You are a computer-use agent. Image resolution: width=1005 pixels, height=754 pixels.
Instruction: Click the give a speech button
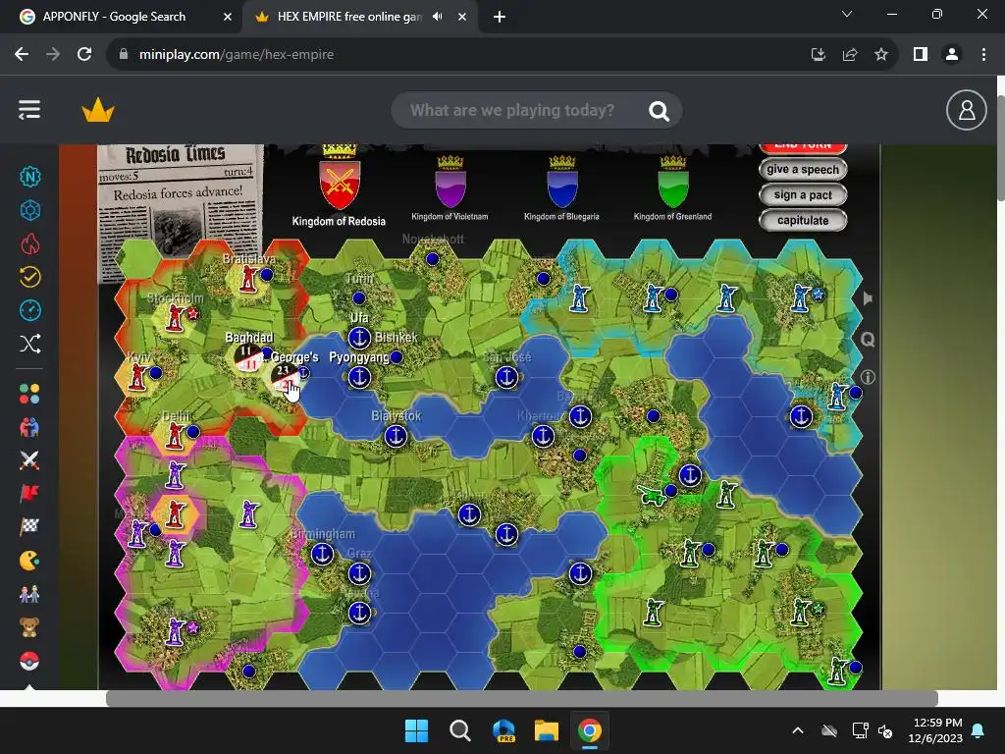803,169
